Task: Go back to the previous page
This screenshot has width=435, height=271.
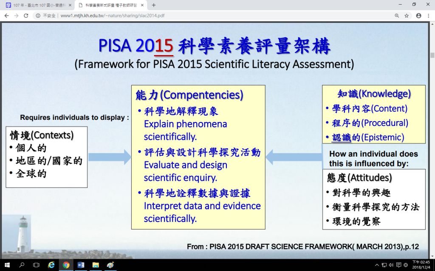Action: (6, 16)
